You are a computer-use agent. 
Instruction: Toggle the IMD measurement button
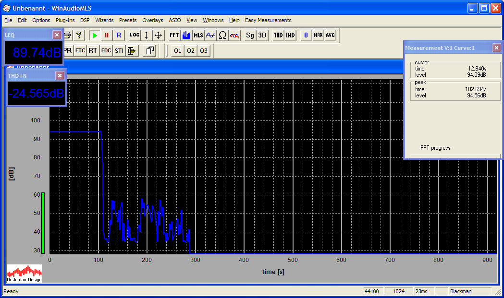click(290, 35)
